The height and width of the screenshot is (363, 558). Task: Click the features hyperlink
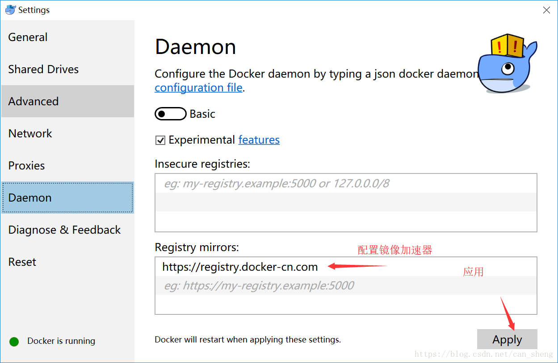click(x=259, y=140)
